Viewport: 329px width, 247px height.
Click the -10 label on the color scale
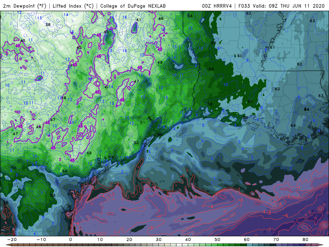pyautogui.click(x=41, y=240)
